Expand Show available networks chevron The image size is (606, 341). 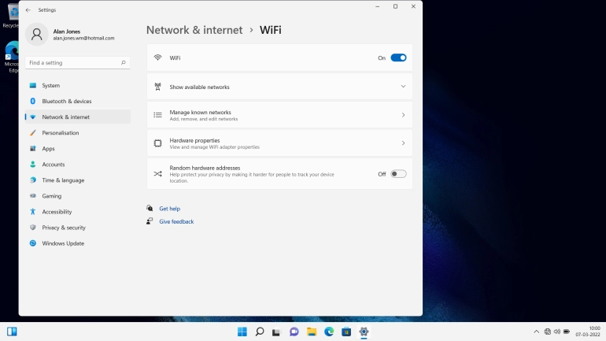[x=403, y=87]
